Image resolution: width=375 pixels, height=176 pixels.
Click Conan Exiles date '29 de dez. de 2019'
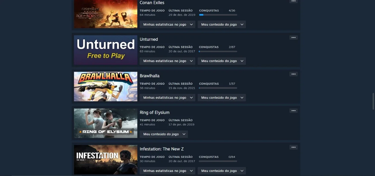182,15
